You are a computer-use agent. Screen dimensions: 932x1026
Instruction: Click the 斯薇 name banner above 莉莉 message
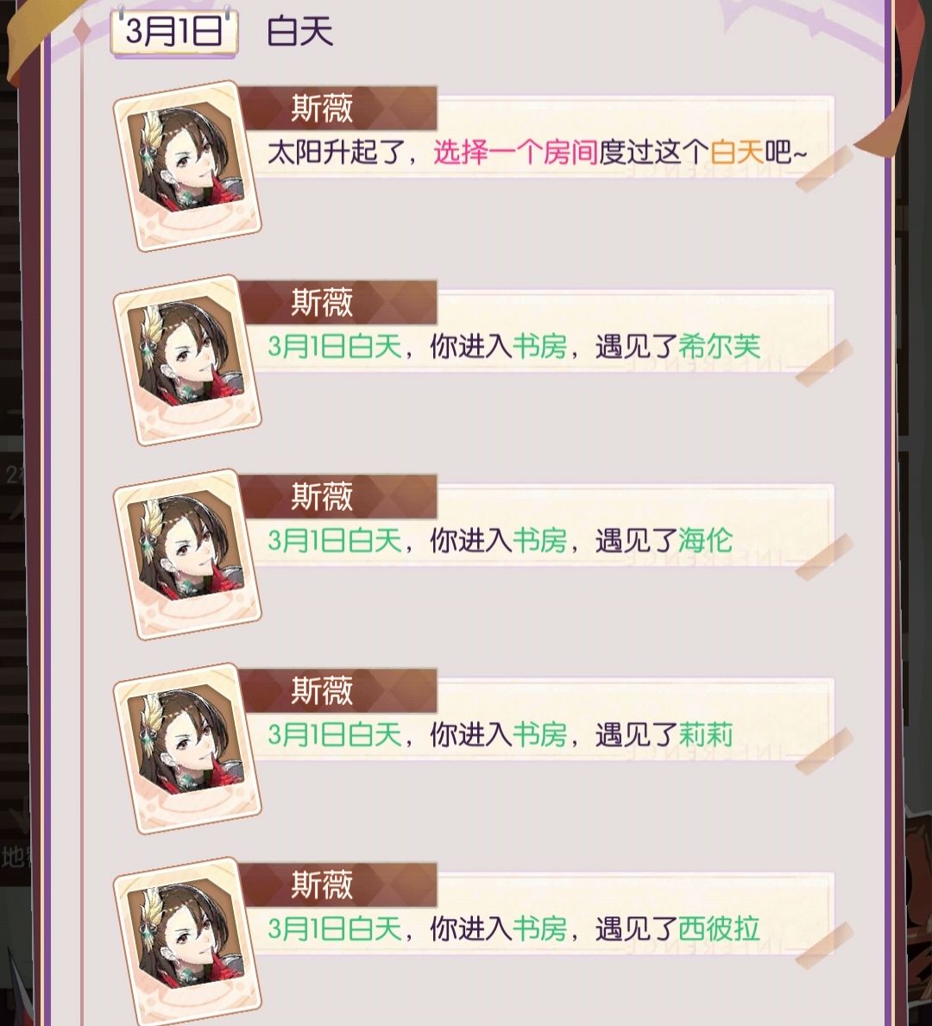coord(338,690)
